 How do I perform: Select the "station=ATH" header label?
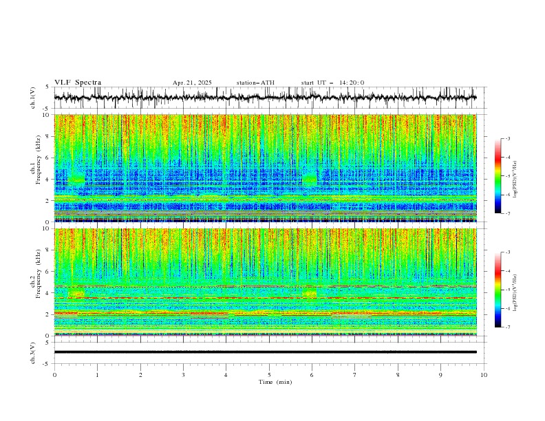pyautogui.click(x=255, y=83)
